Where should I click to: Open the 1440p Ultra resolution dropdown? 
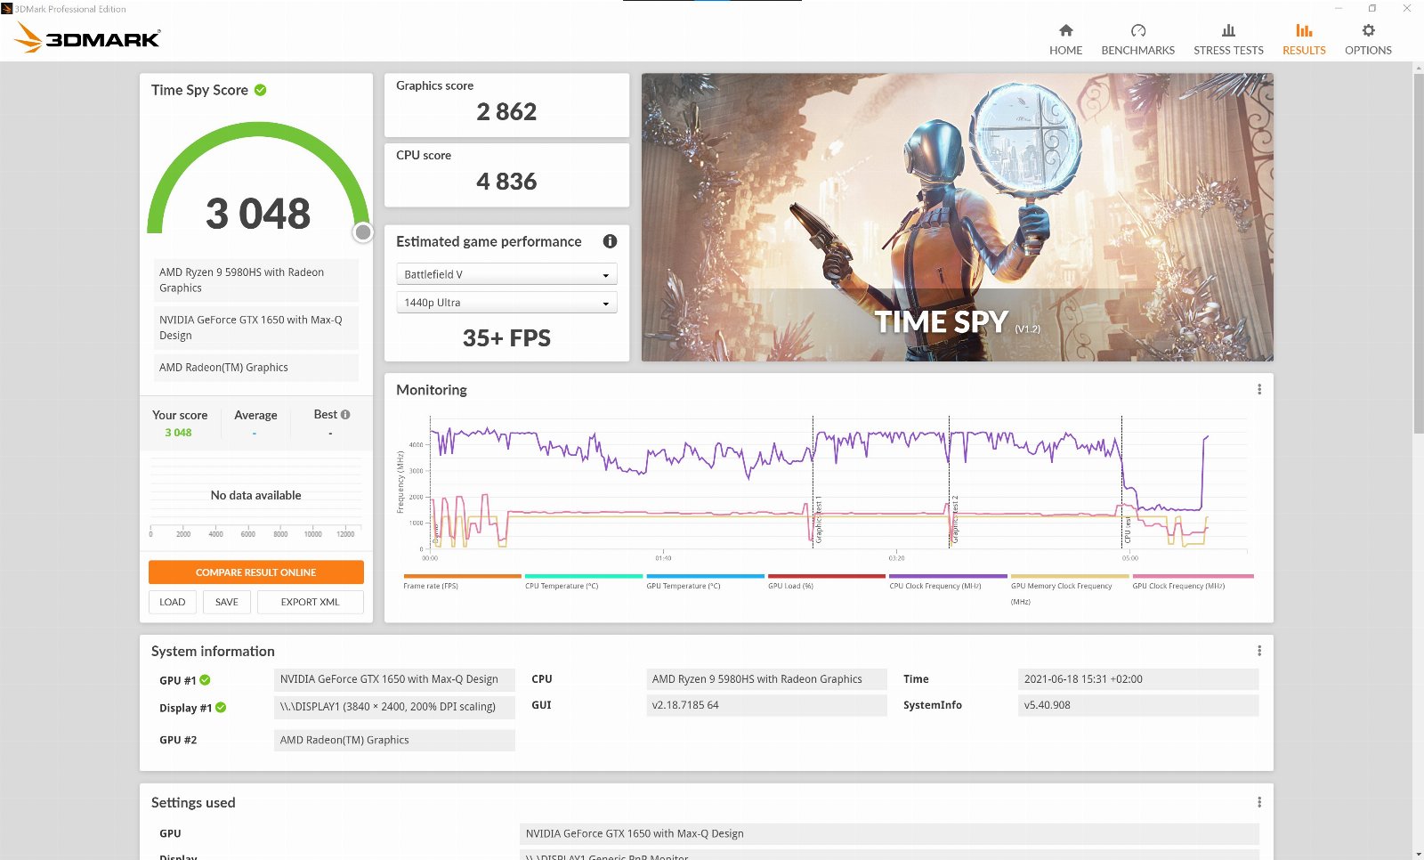[x=506, y=303]
